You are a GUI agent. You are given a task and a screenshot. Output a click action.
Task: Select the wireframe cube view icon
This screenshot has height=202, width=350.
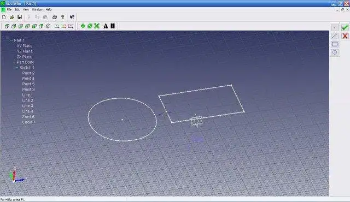(48, 26)
